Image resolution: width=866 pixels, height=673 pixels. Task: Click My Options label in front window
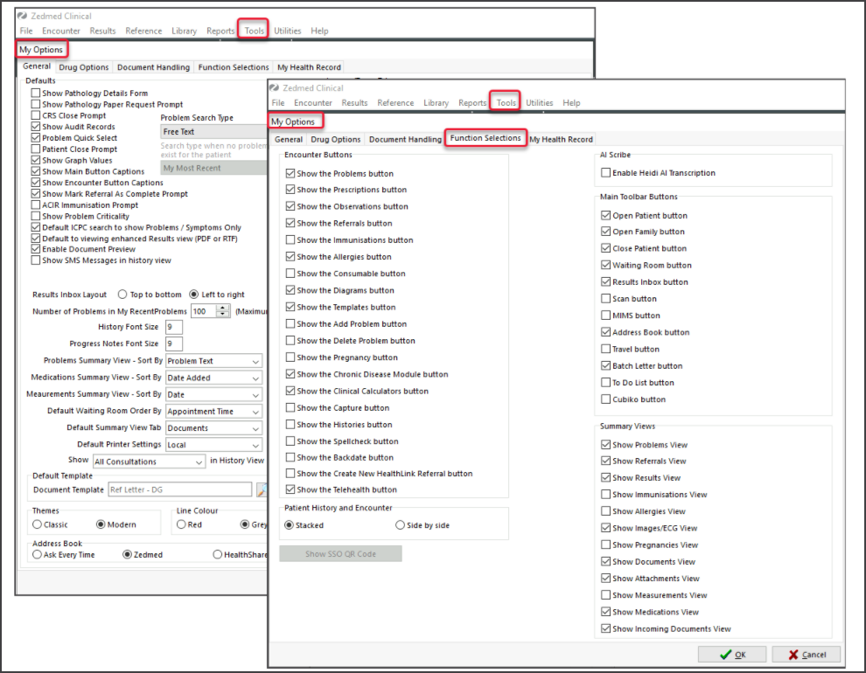[293, 121]
